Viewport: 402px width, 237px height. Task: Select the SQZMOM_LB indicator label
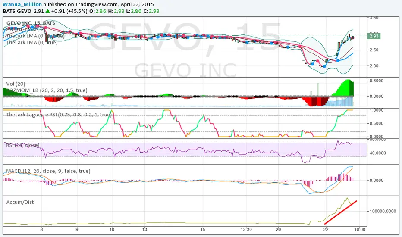pos(47,90)
